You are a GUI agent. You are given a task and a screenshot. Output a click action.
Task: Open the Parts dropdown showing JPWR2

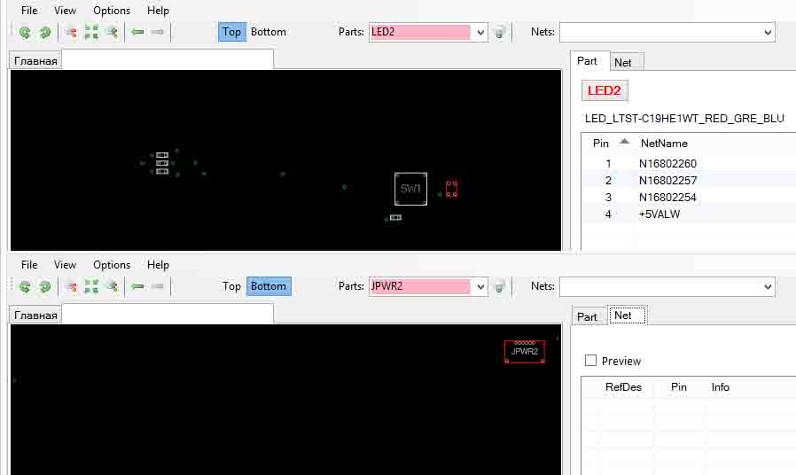[x=480, y=287]
